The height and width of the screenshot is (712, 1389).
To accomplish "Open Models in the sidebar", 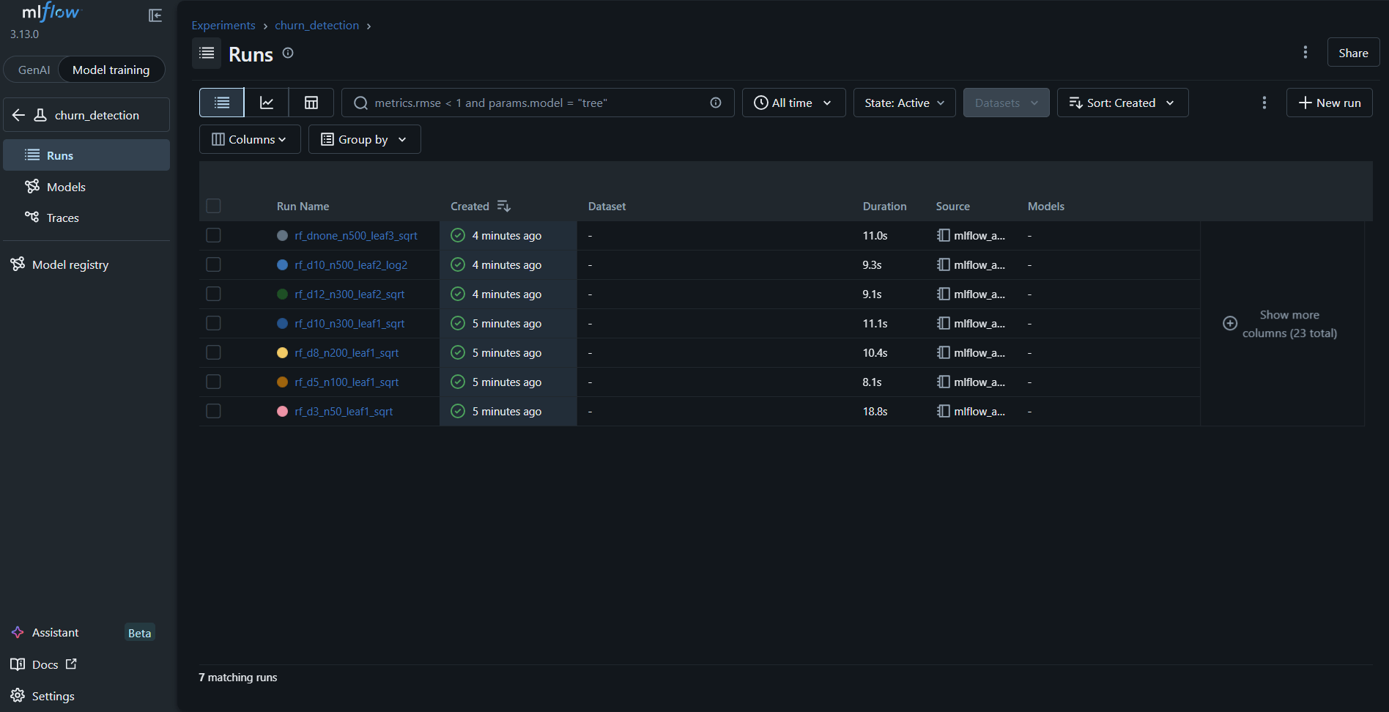I will pos(86,187).
